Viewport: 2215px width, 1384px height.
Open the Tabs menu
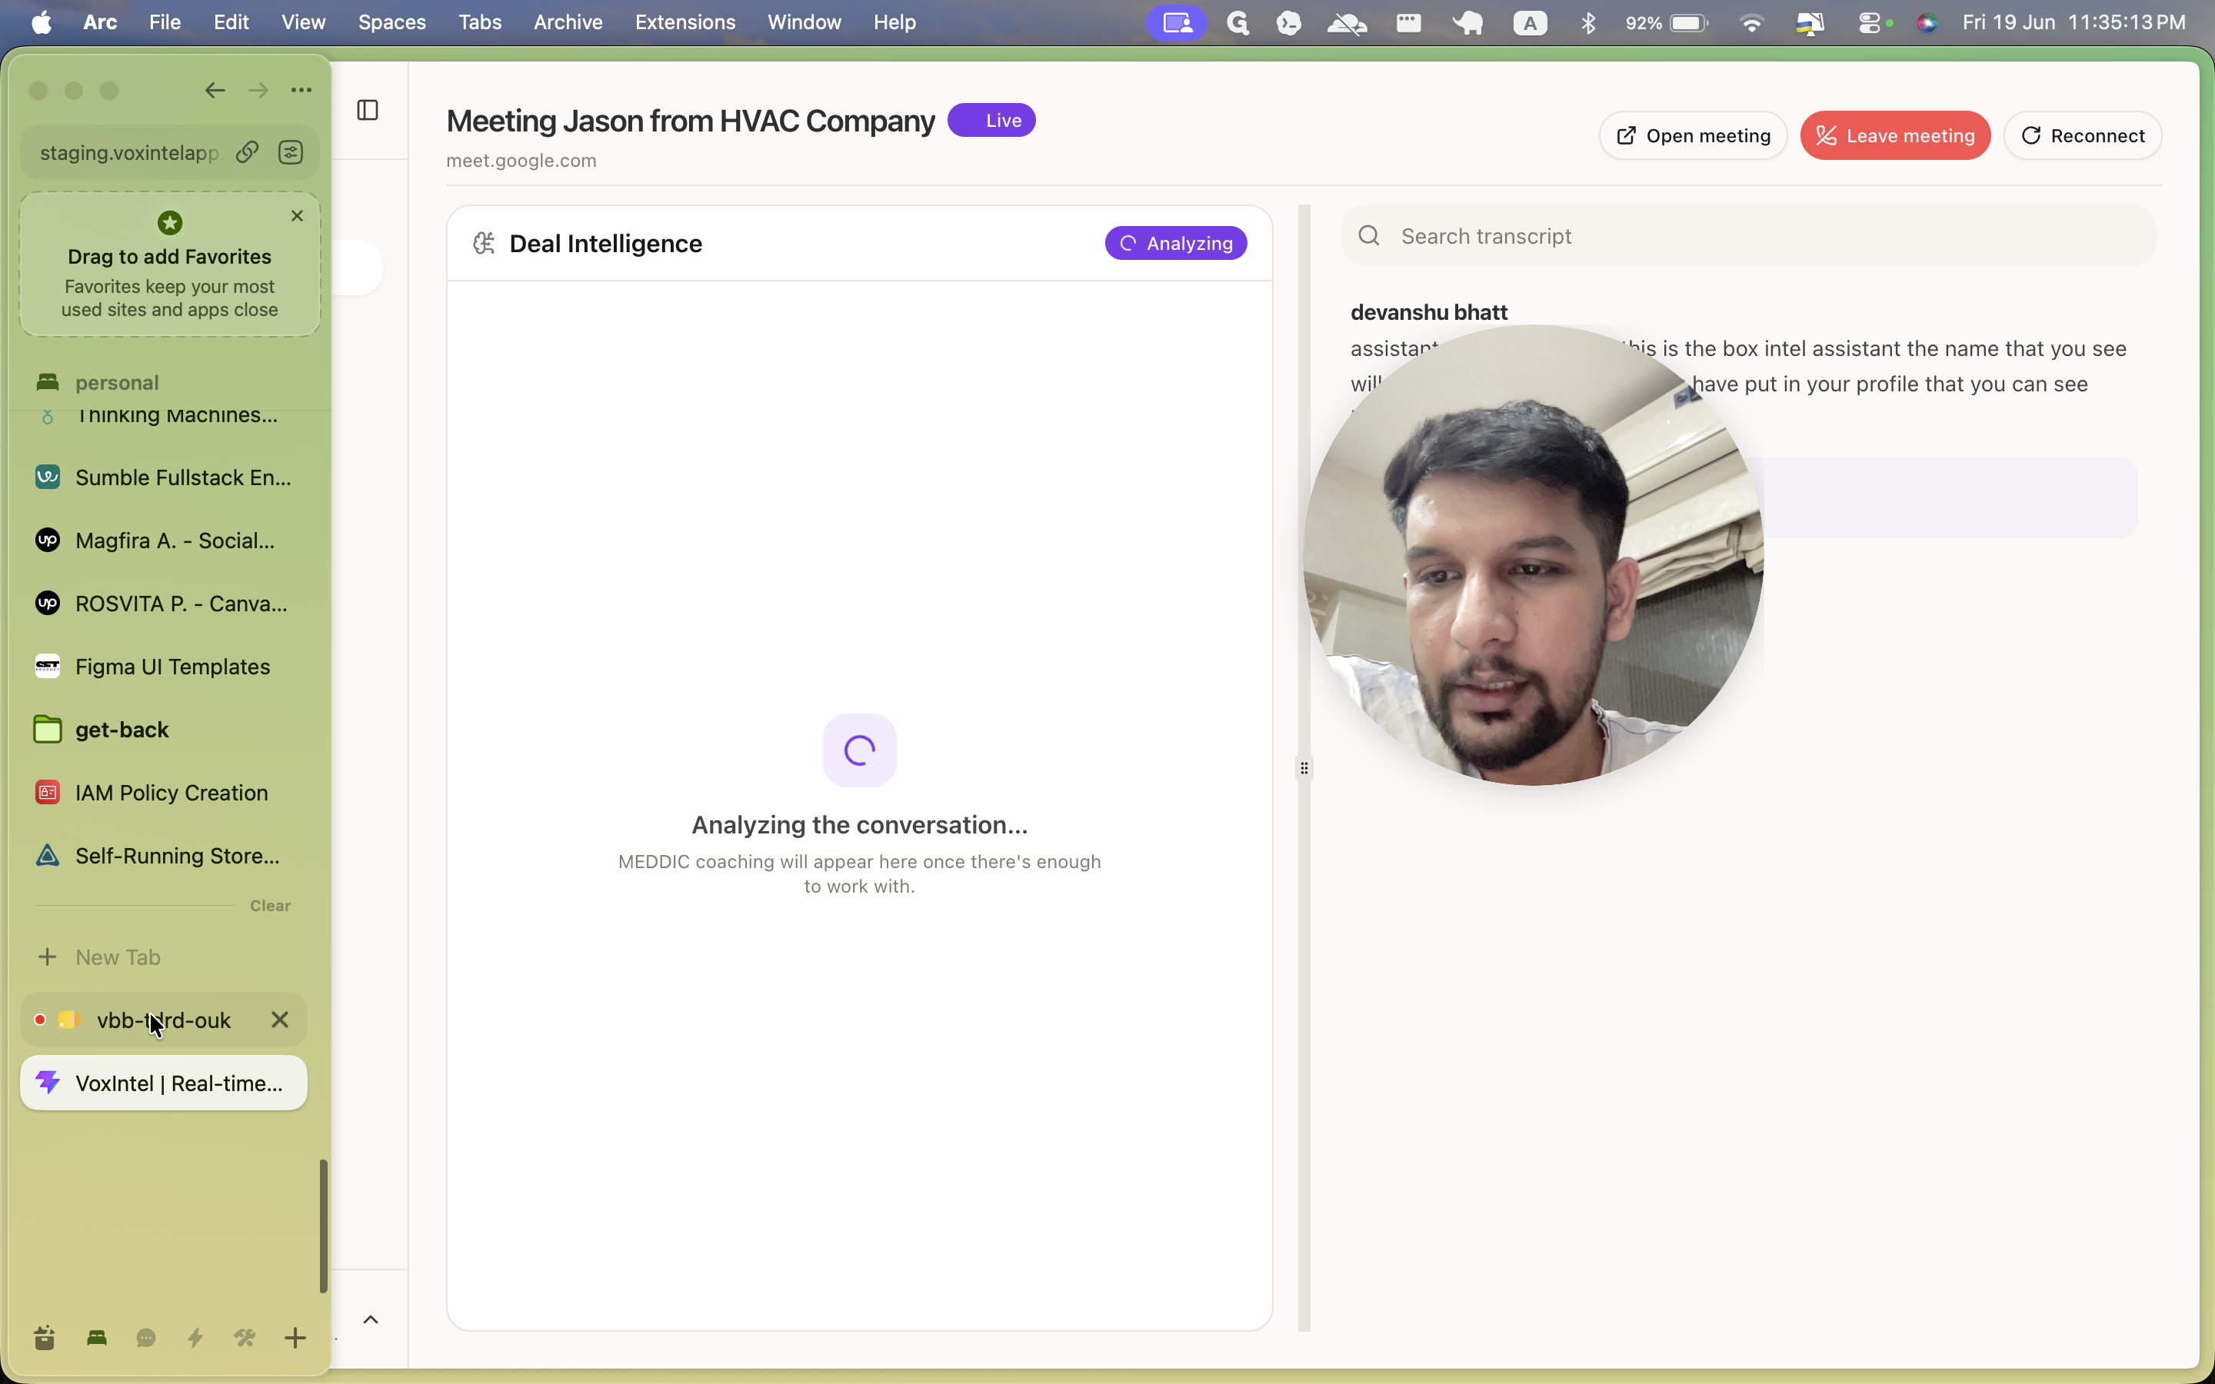tap(480, 22)
